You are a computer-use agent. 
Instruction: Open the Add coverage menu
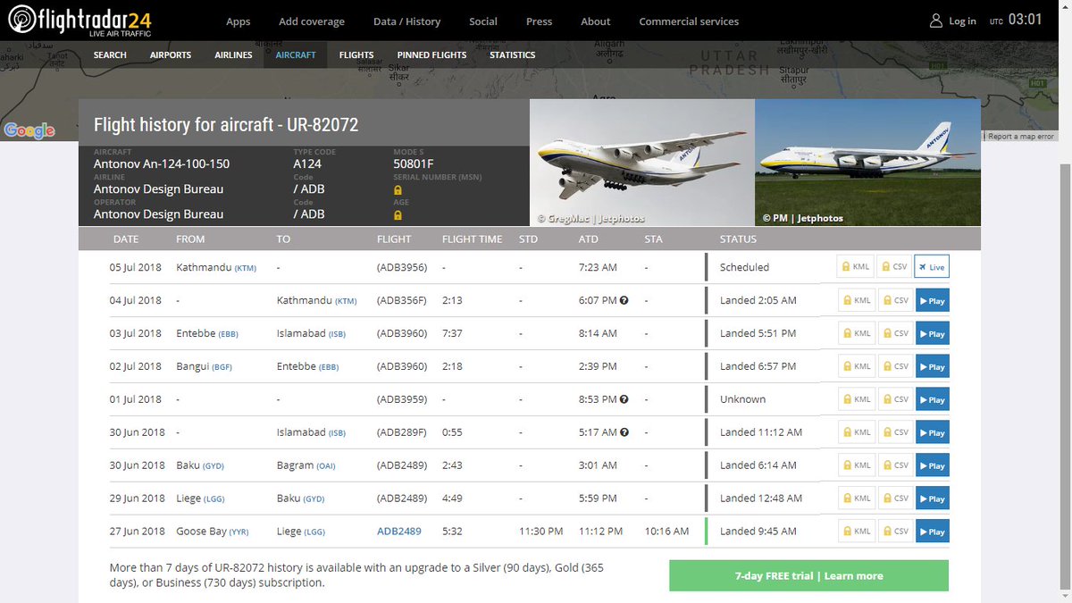[312, 21]
